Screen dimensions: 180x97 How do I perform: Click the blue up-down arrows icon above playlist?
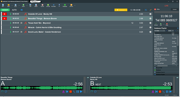(146, 10)
